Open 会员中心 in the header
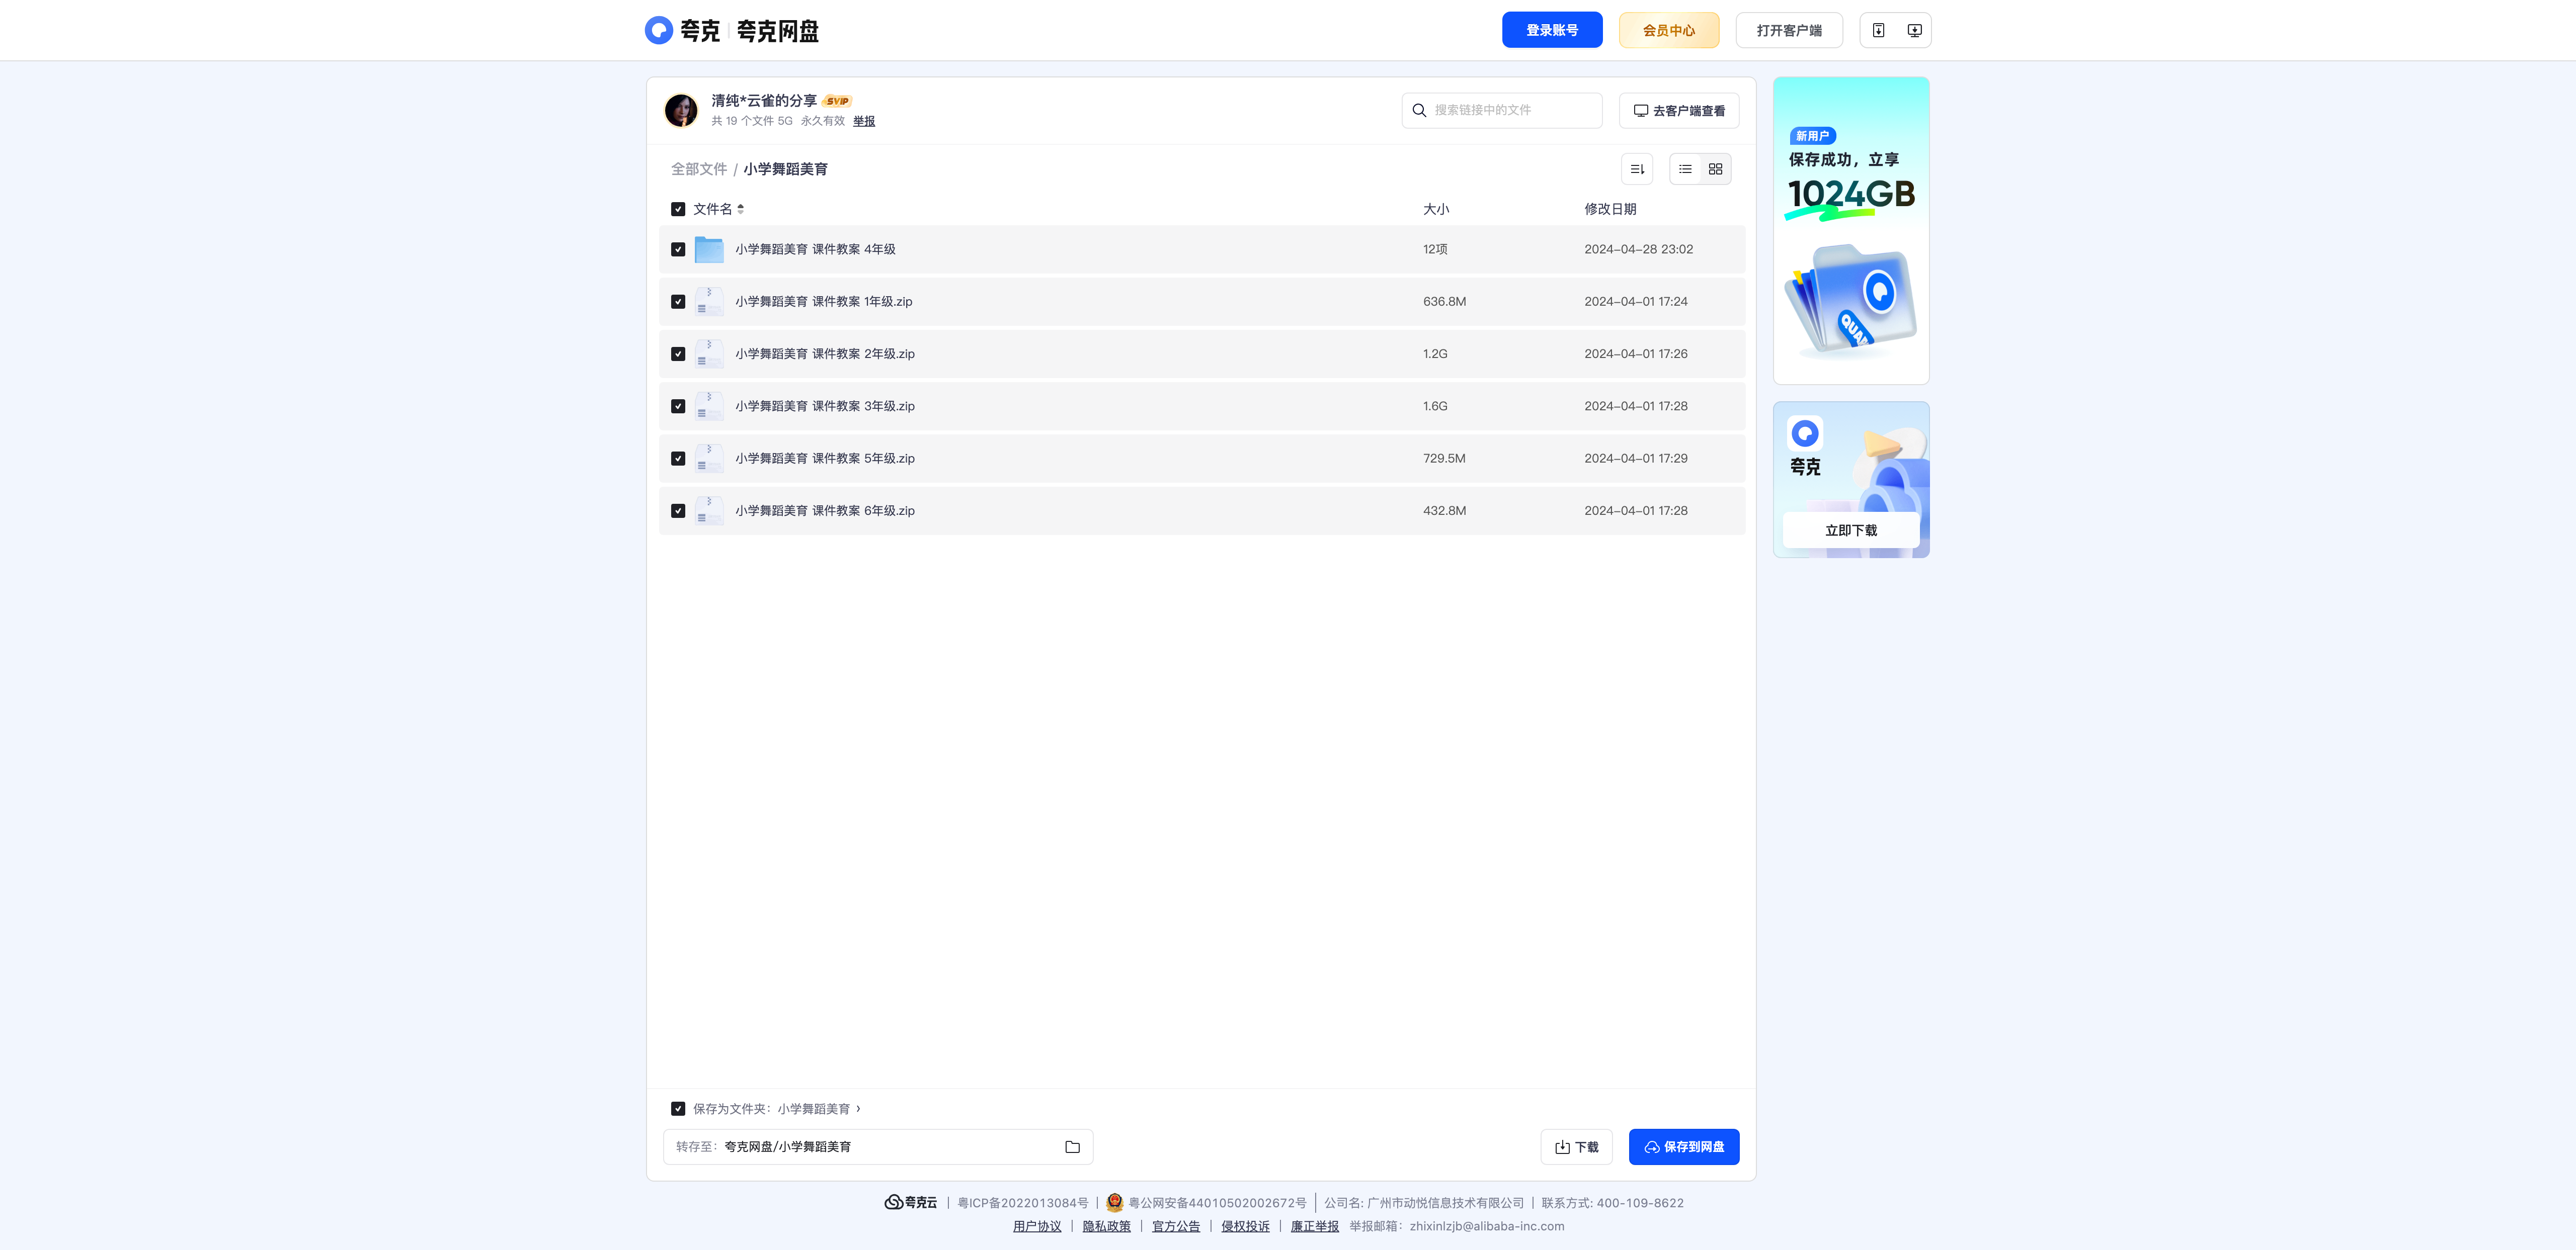 point(1669,30)
